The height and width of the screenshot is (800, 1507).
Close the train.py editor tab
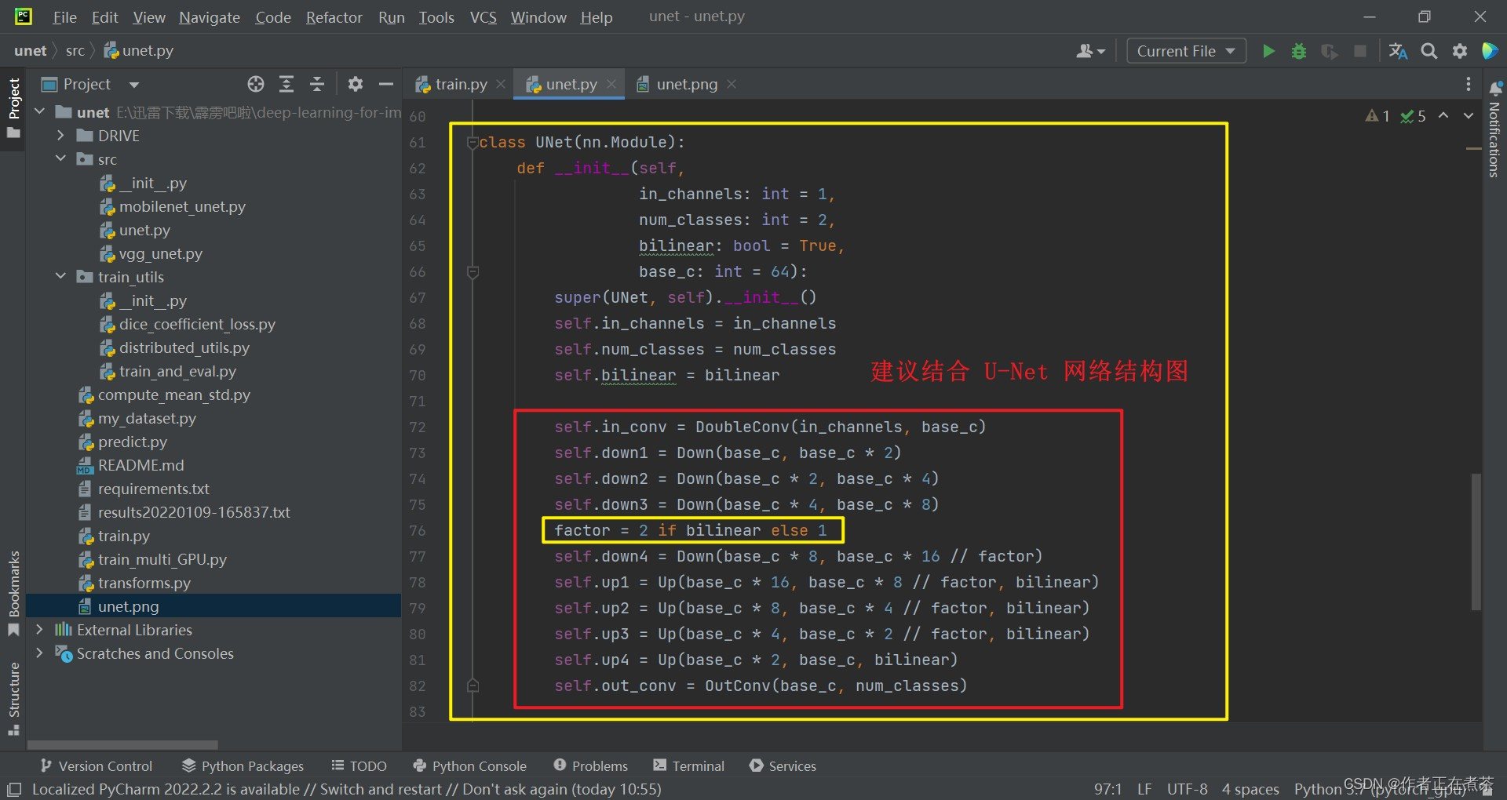(501, 84)
